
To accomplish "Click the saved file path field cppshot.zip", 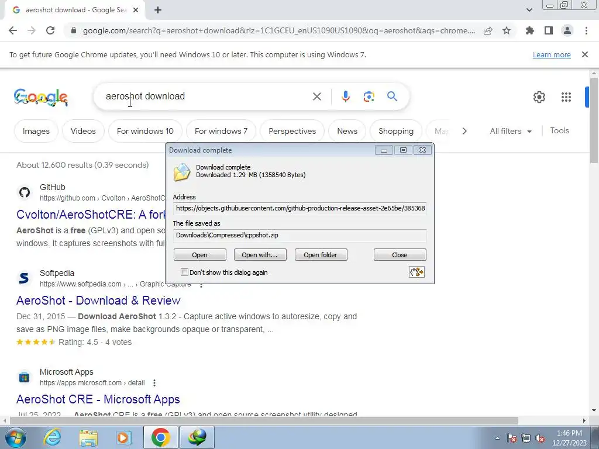I will click(300, 235).
